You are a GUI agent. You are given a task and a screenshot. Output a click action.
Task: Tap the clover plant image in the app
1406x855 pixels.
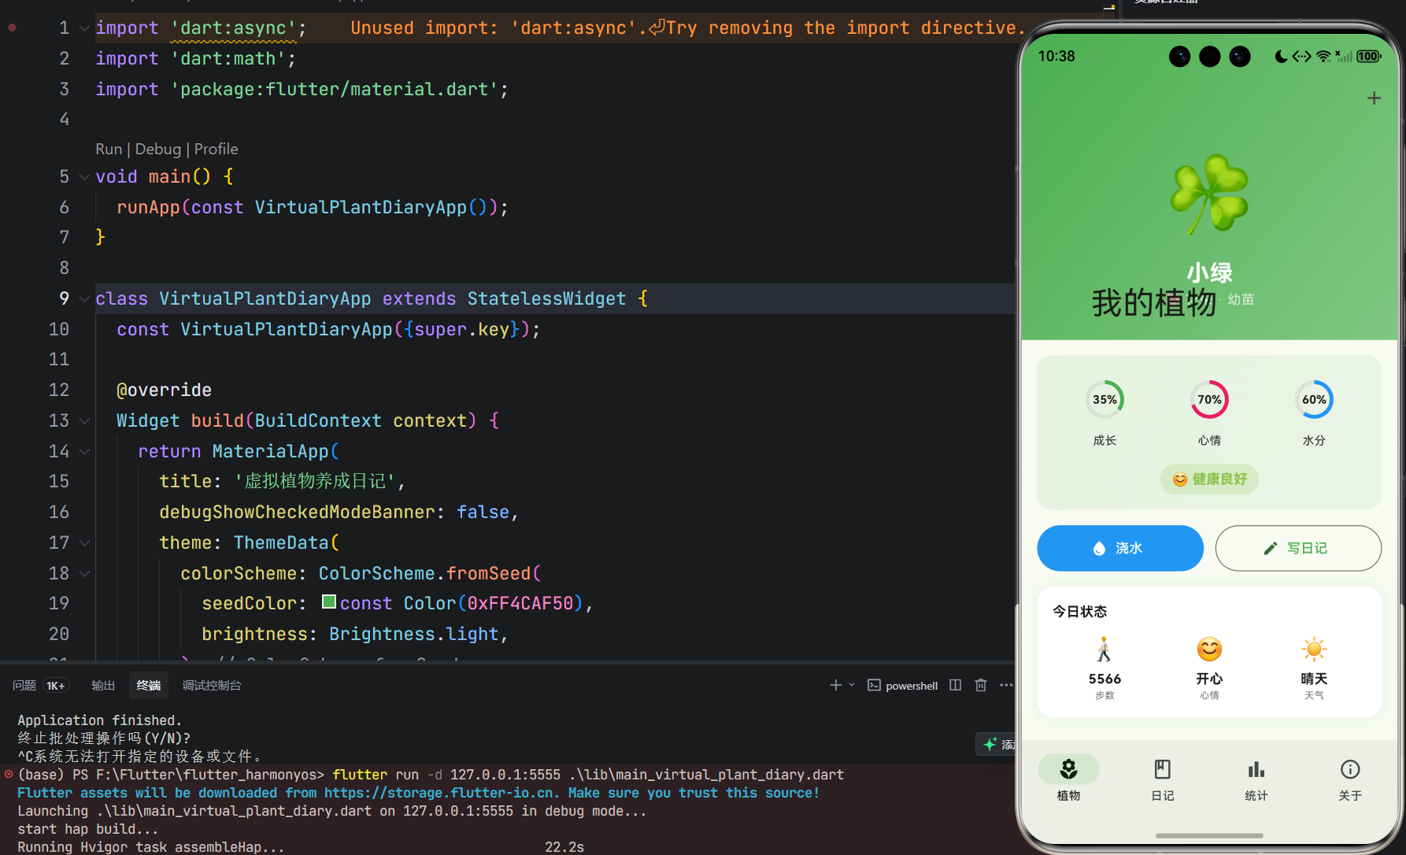point(1209,194)
